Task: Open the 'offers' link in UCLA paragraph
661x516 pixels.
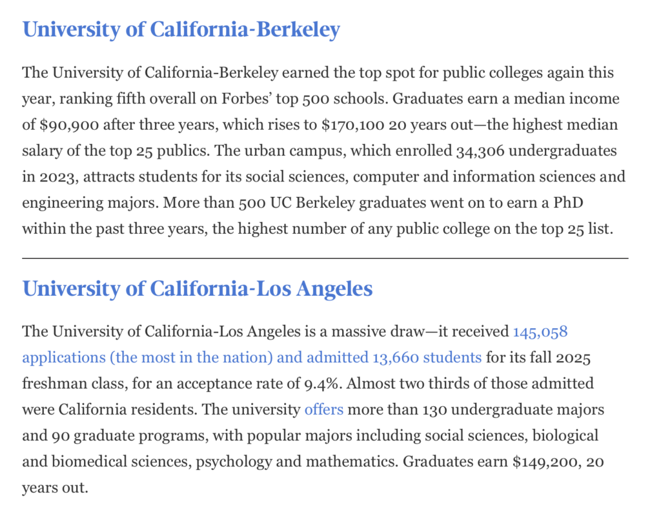Action: point(324,409)
